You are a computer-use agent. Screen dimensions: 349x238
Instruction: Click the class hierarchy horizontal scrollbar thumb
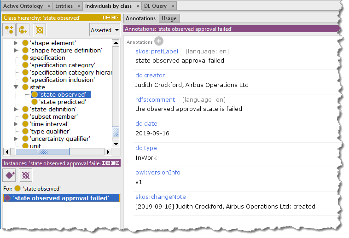(x=42, y=151)
